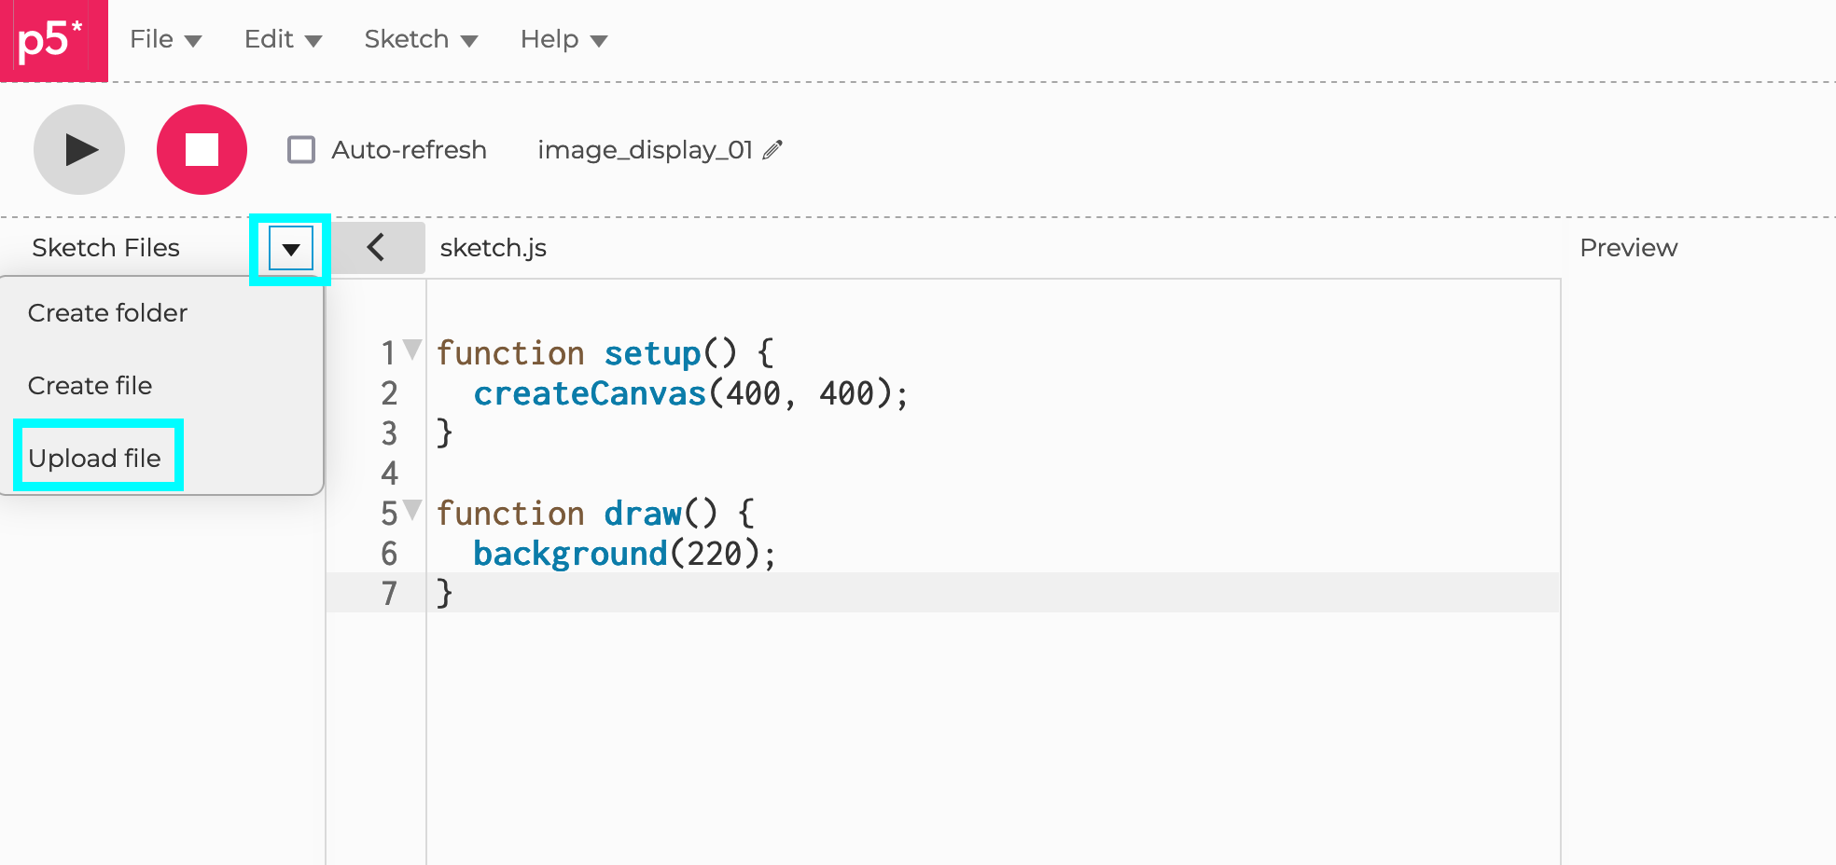Open the Help menu

[563, 39]
